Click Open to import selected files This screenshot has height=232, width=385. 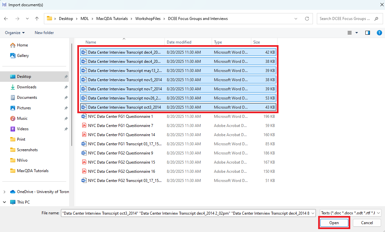tap(334, 223)
